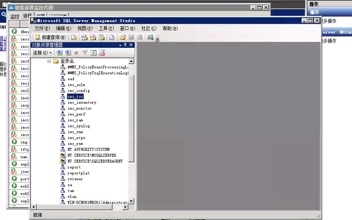Open the 文件 menu
Screen dimensions: 352x220
(42, 28)
